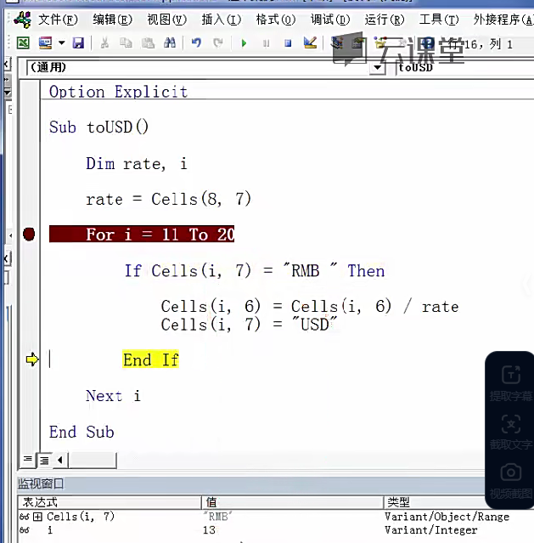The width and height of the screenshot is (534, 543).
Task: Click the Cells(i, 6) / rate line
Action: pyautogui.click(x=310, y=307)
